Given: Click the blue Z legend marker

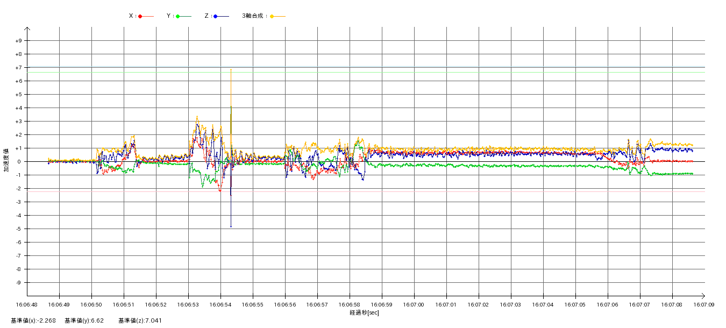Looking at the screenshot, I should click(x=216, y=16).
